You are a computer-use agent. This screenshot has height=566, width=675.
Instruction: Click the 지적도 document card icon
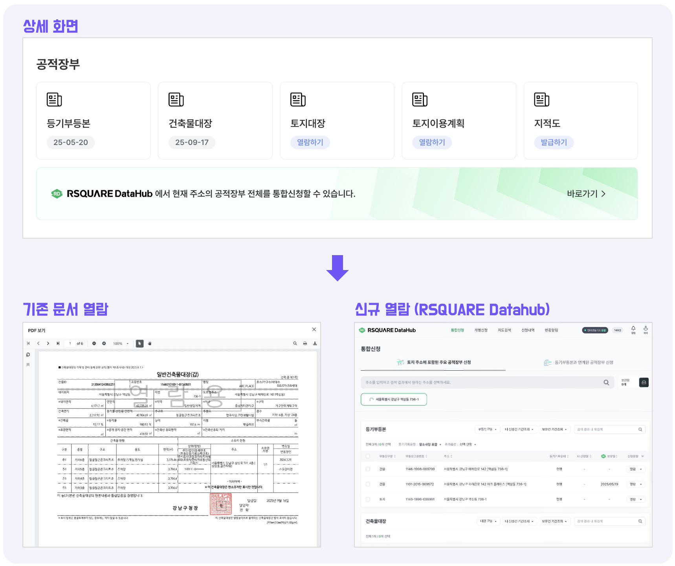coord(541,99)
